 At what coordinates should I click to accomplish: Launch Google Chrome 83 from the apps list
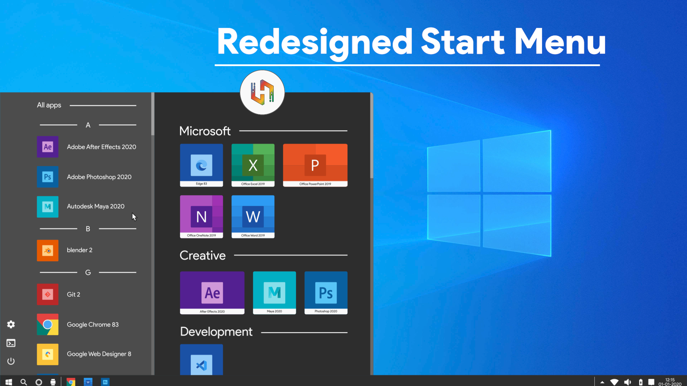[78, 325]
